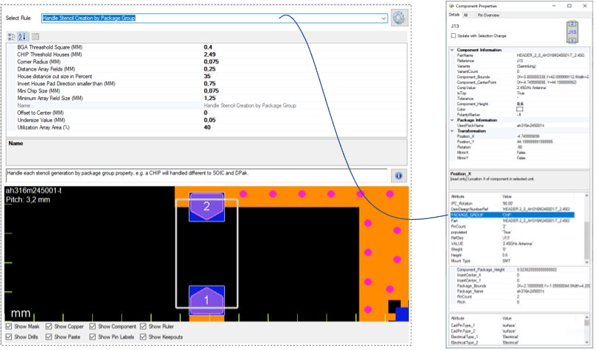This screenshot has width=598, height=350.
Task: Click the attribute list scroll up arrow
Action: pos(586,196)
